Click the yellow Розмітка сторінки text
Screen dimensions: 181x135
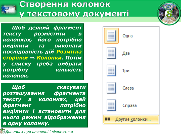point(69,52)
